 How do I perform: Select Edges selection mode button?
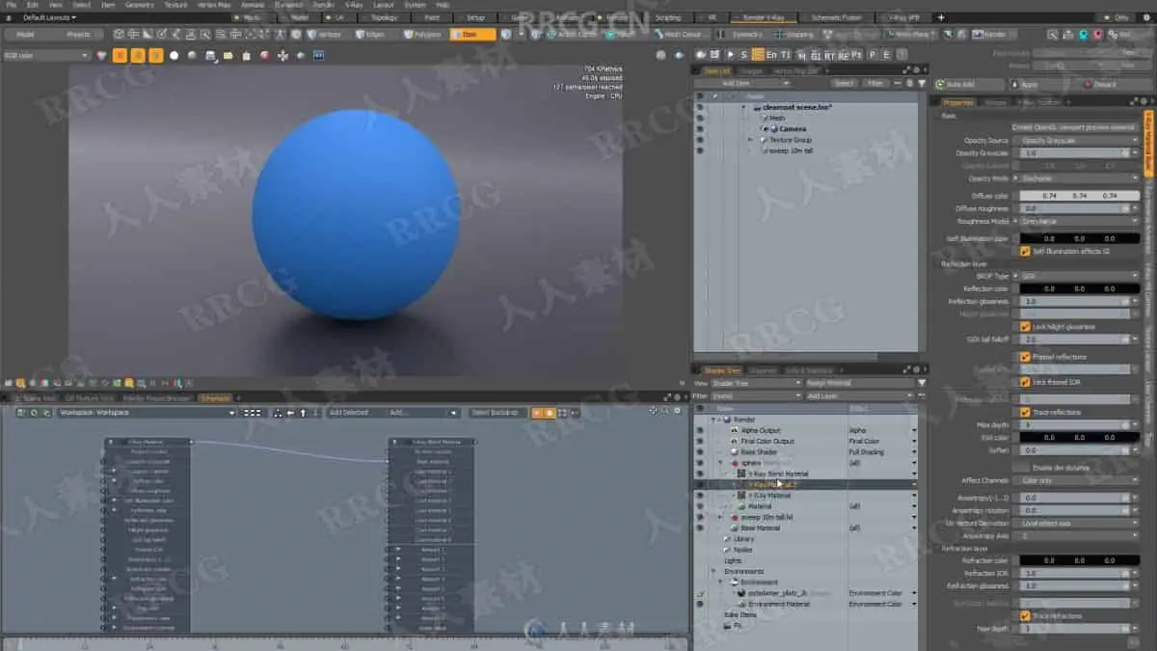tap(374, 34)
